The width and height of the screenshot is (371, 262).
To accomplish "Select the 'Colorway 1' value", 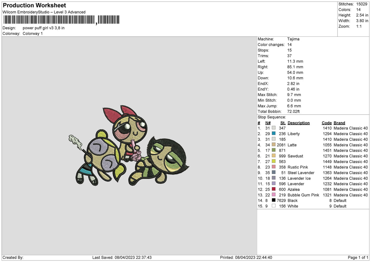I will tap(33, 33).
